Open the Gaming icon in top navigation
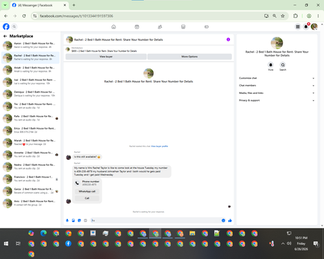The width and height of the screenshot is (324, 259). coord(206,27)
